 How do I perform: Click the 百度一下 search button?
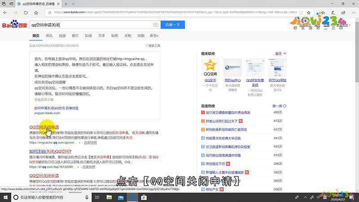pos(173,25)
